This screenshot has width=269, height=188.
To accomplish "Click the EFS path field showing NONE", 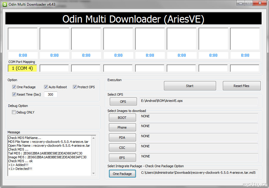I will (199, 157).
